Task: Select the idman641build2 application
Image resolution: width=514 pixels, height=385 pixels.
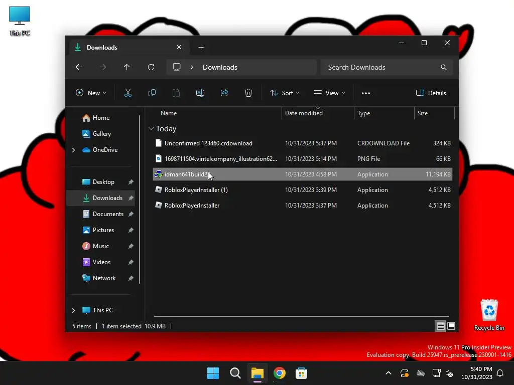Action: (302, 174)
